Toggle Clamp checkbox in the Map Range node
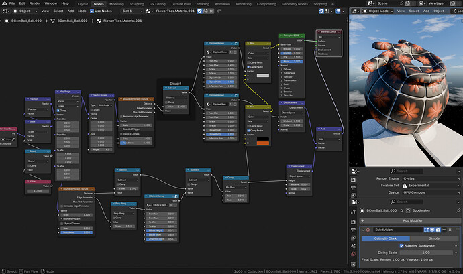 [x=58, y=111]
